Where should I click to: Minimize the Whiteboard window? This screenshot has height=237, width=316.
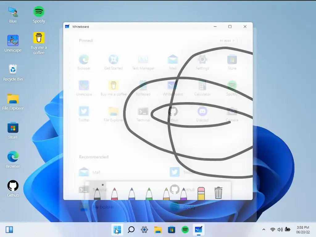pos(215,27)
